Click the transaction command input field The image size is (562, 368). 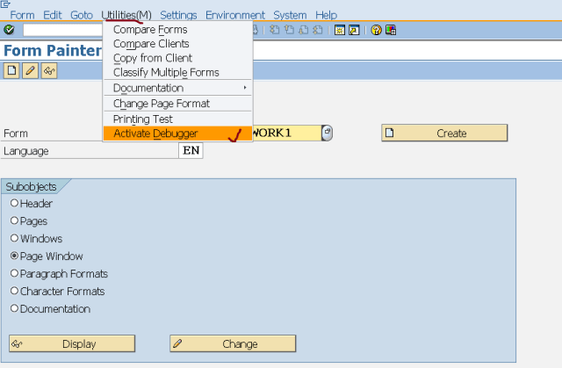pyautogui.click(x=62, y=30)
